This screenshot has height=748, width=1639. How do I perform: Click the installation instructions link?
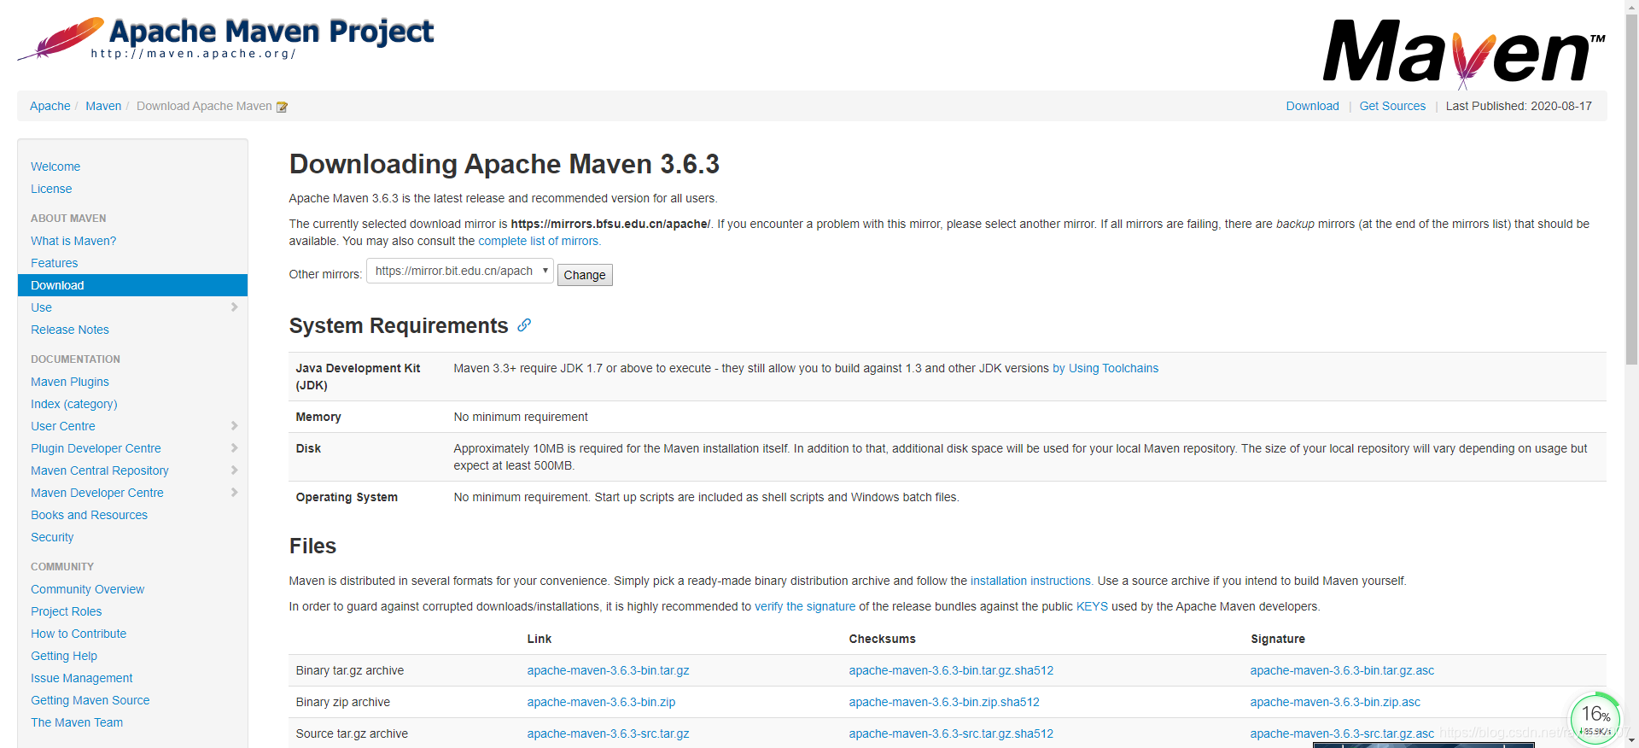pyautogui.click(x=1031, y=581)
